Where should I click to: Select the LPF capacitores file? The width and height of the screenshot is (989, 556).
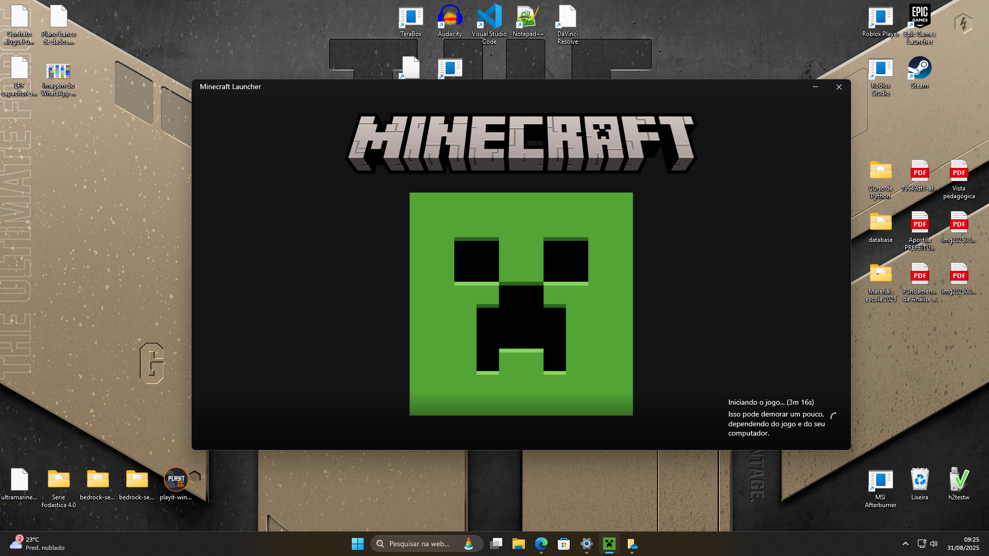tap(19, 76)
